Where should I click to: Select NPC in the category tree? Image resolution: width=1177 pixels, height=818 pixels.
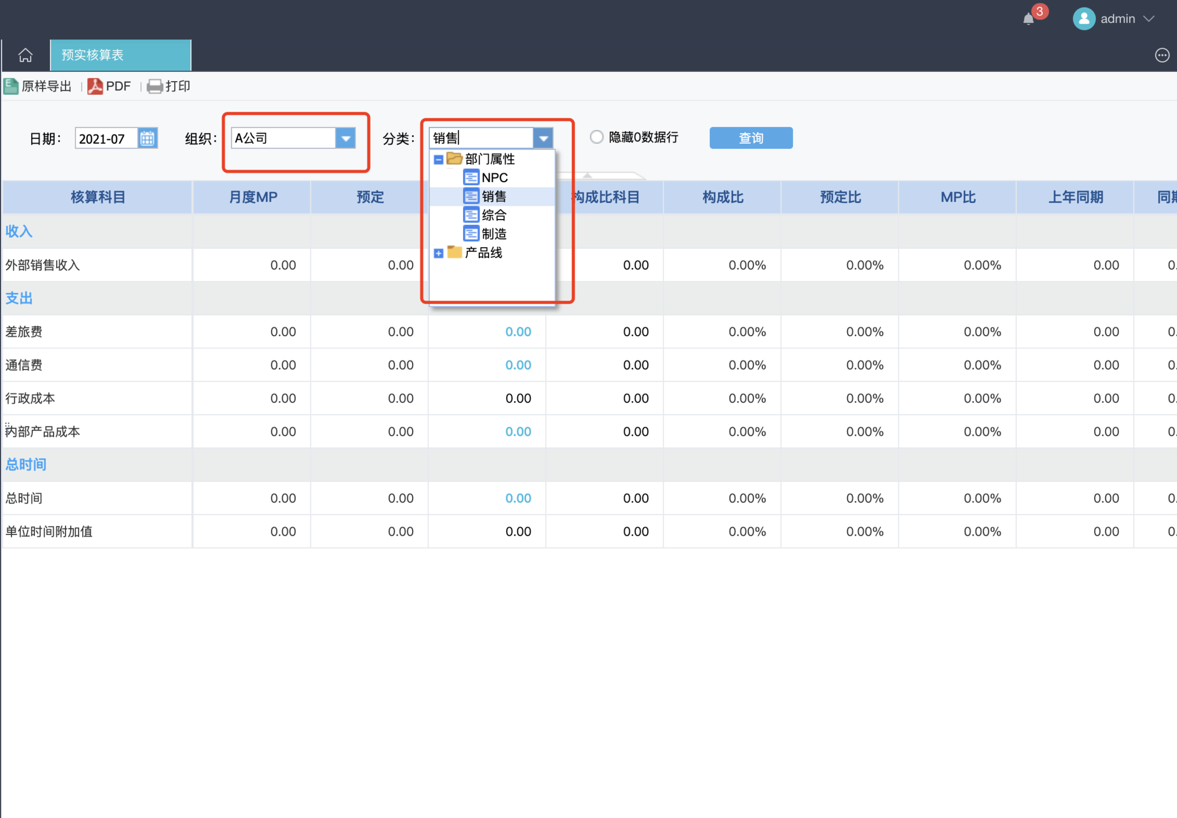point(494,178)
